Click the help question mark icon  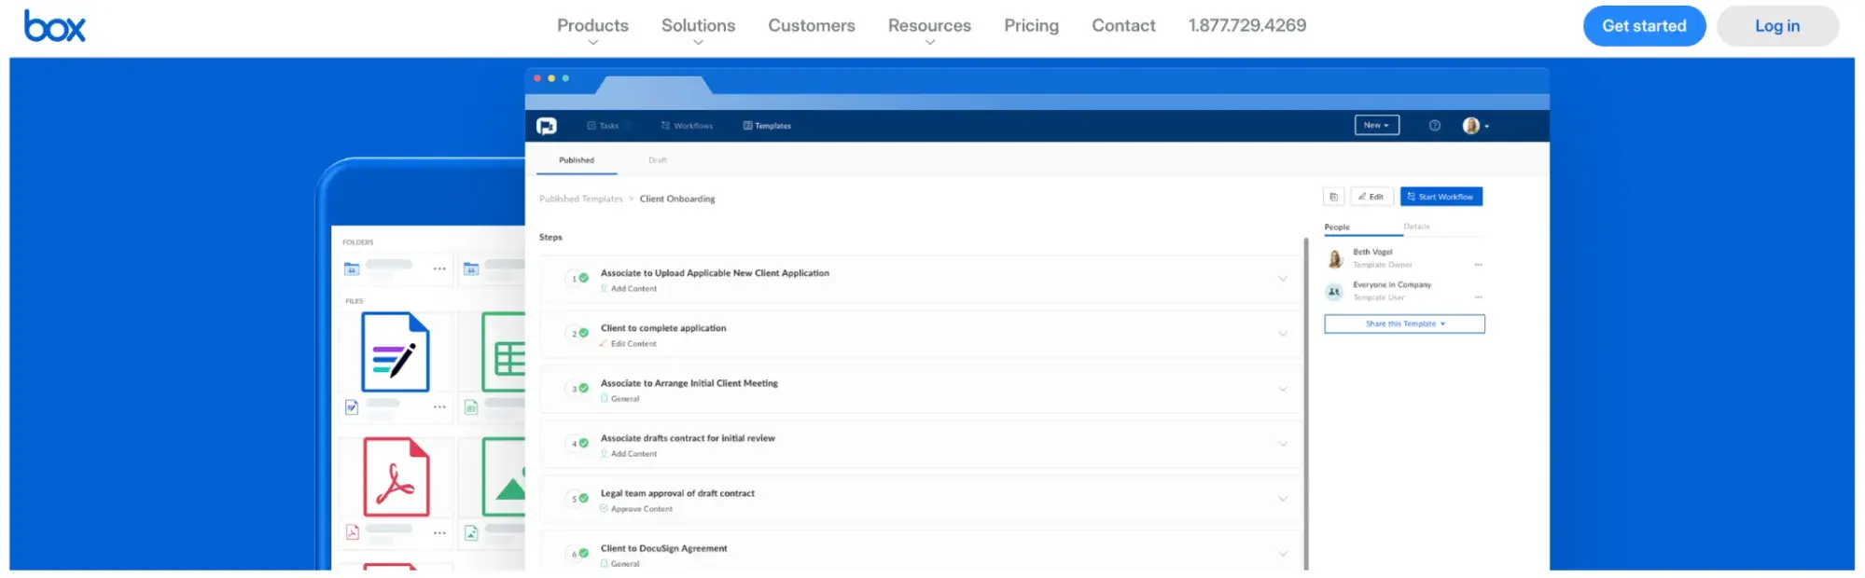tap(1435, 126)
